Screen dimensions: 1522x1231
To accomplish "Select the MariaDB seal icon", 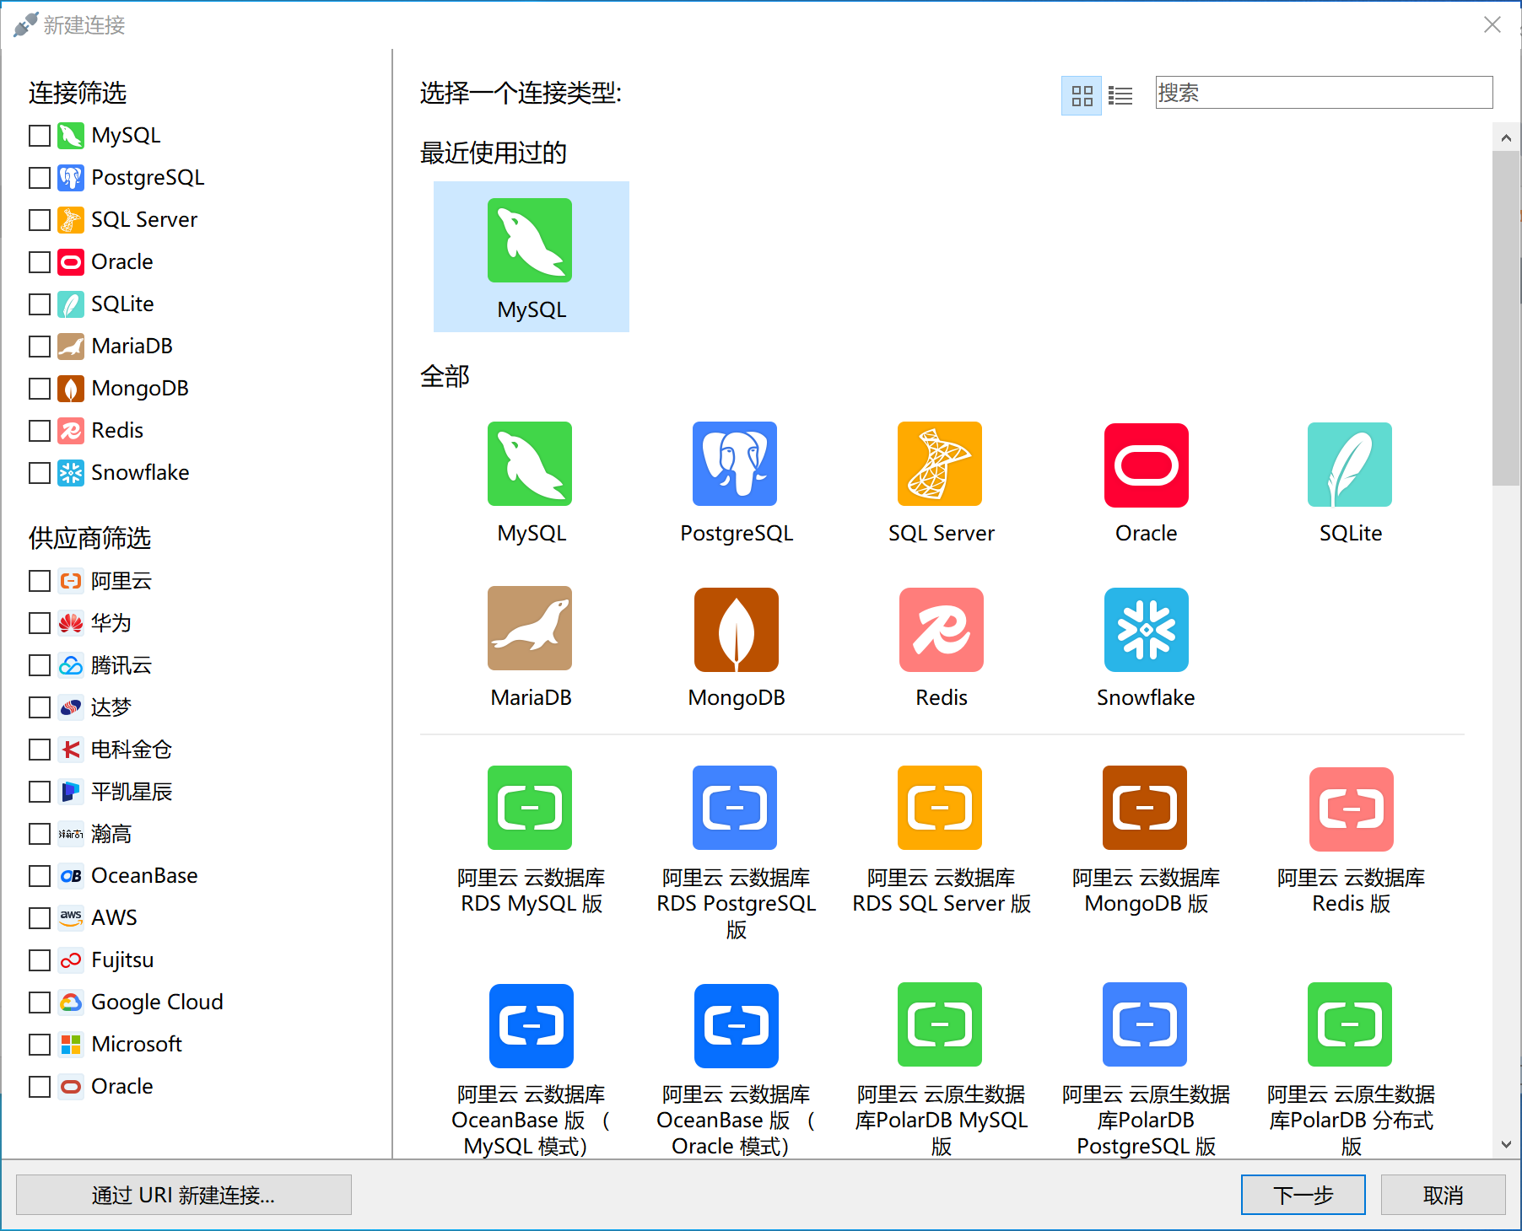I will click(530, 628).
